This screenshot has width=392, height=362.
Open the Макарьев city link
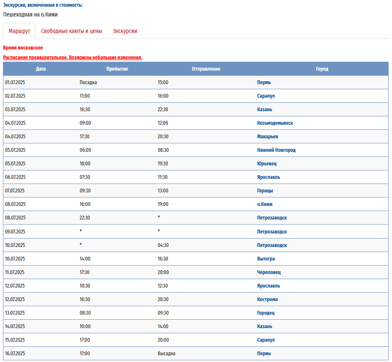click(268, 137)
